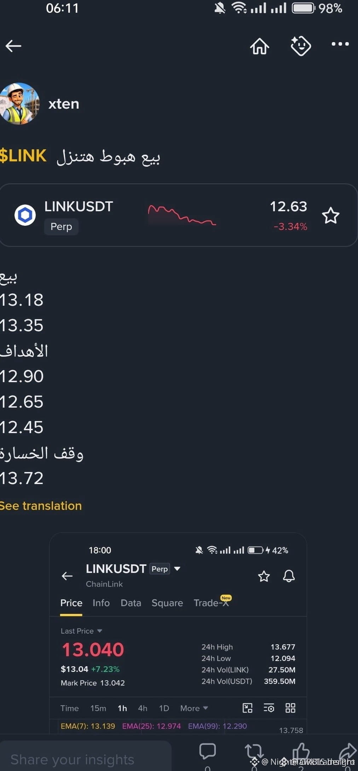Screen dimensions: 358x771
Task: Open the LINKUSDT Perp price card
Action: pyautogui.click(x=178, y=215)
